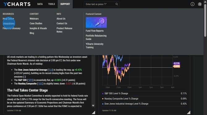Open Fund Flow Reports

pyautogui.click(x=95, y=31)
